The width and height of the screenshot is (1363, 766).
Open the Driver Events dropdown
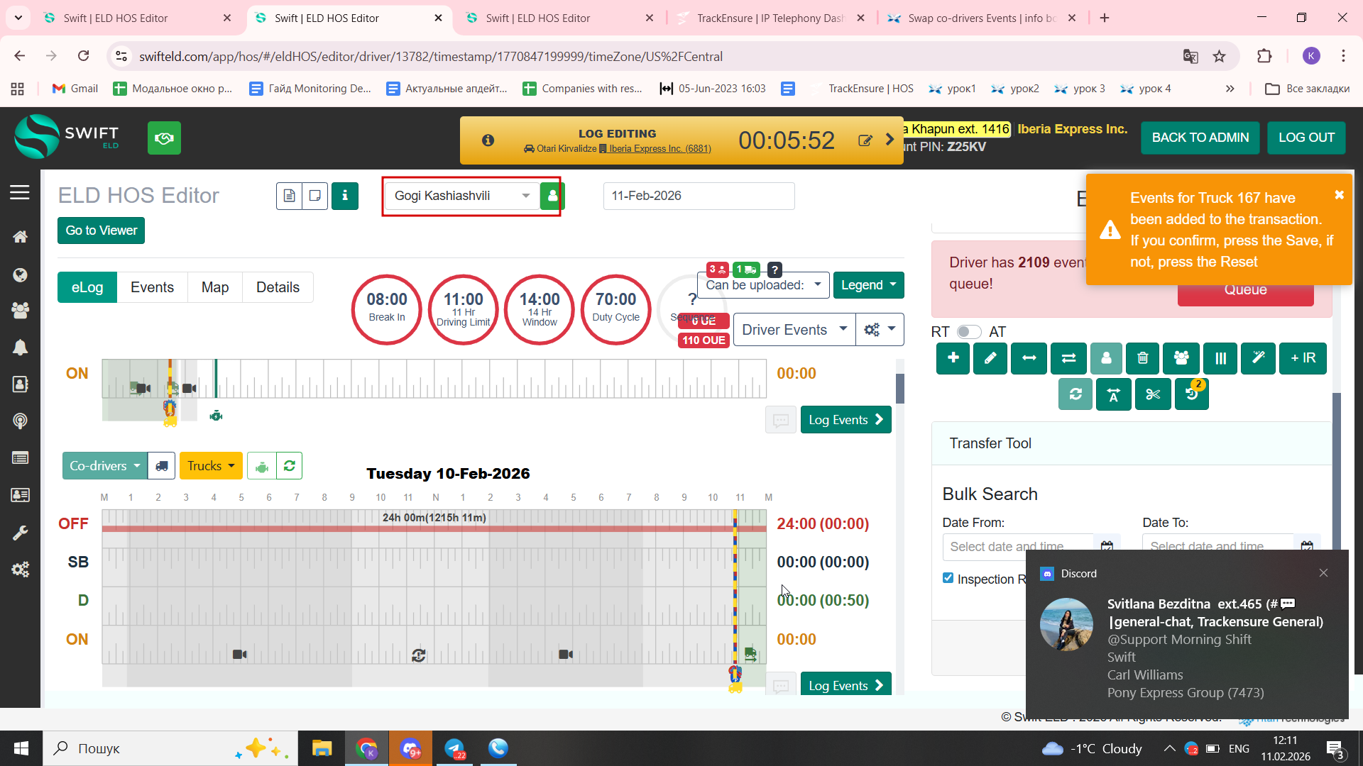pos(793,330)
